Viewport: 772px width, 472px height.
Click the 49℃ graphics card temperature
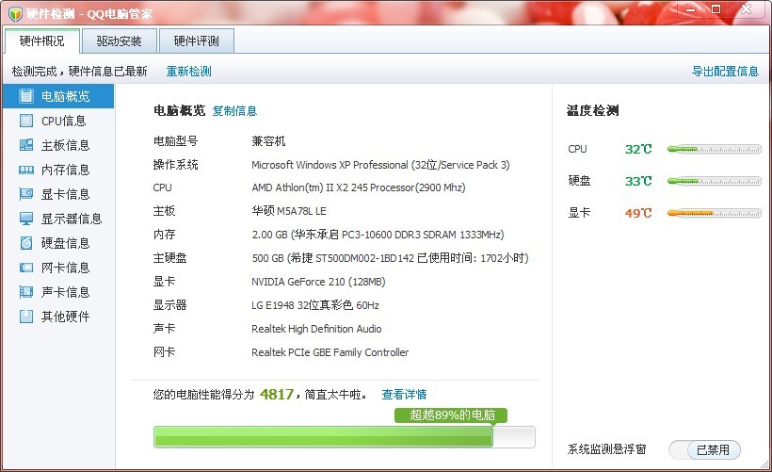[x=638, y=213]
